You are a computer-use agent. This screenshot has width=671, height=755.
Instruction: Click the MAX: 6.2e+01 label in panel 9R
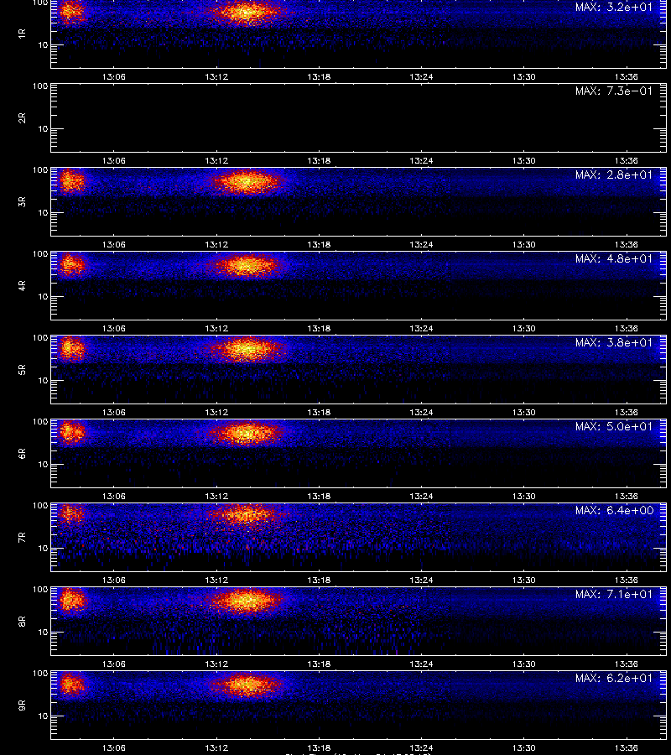(614, 678)
